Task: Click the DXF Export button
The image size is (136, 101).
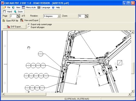Action: click(x=14, y=27)
